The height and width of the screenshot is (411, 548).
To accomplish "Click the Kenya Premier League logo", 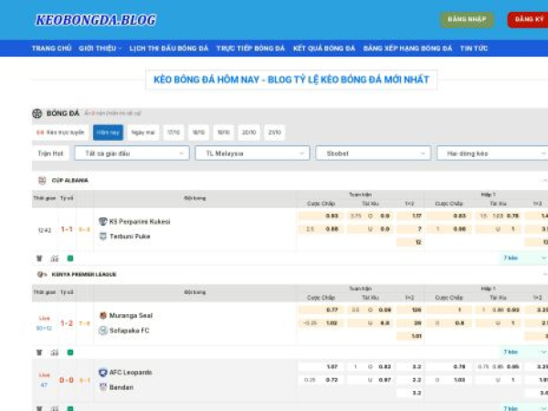I will tap(41, 274).
